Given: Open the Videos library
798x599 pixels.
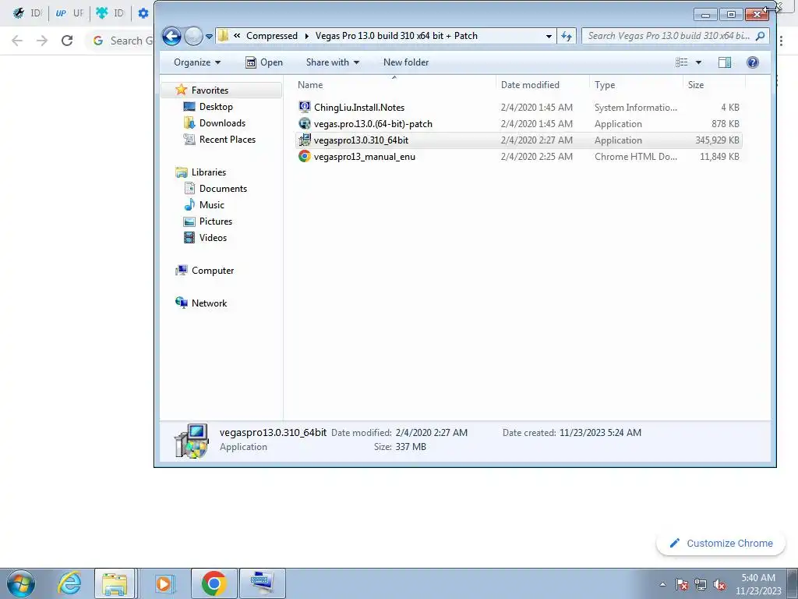Looking at the screenshot, I should pos(213,237).
